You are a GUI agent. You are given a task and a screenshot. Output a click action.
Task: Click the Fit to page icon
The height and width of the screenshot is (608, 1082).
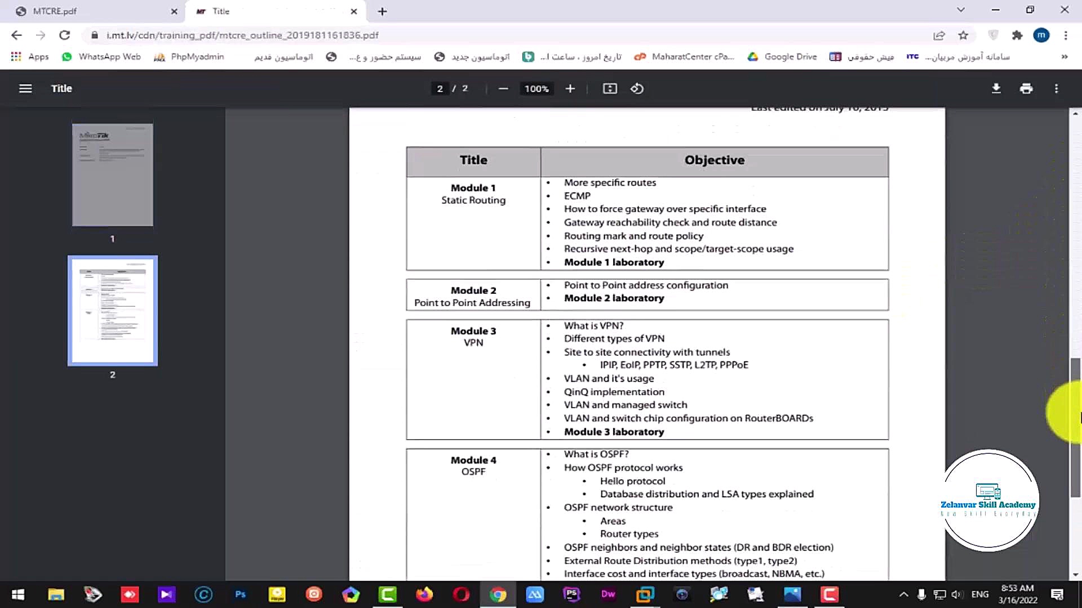pos(610,88)
